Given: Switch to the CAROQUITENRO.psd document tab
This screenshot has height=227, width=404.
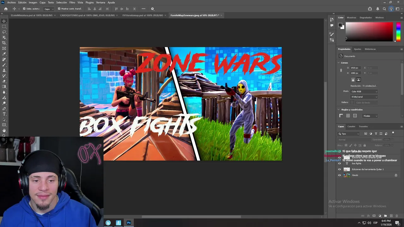Looking at the screenshot, I should pos(87,15).
